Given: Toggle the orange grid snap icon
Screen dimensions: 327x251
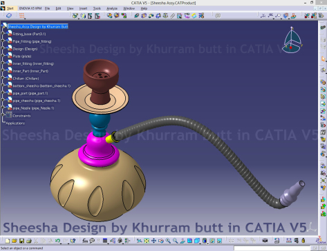Looking at the screenshot, I should (21, 16).
